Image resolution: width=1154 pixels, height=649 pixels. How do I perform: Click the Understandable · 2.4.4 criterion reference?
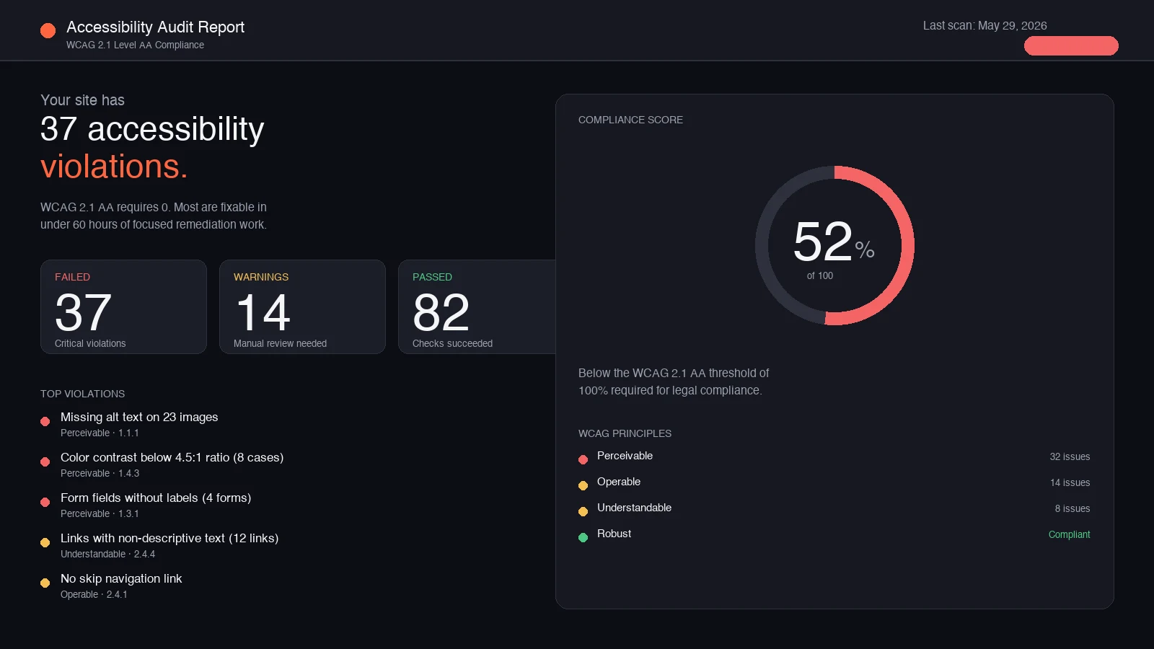pyautogui.click(x=107, y=554)
